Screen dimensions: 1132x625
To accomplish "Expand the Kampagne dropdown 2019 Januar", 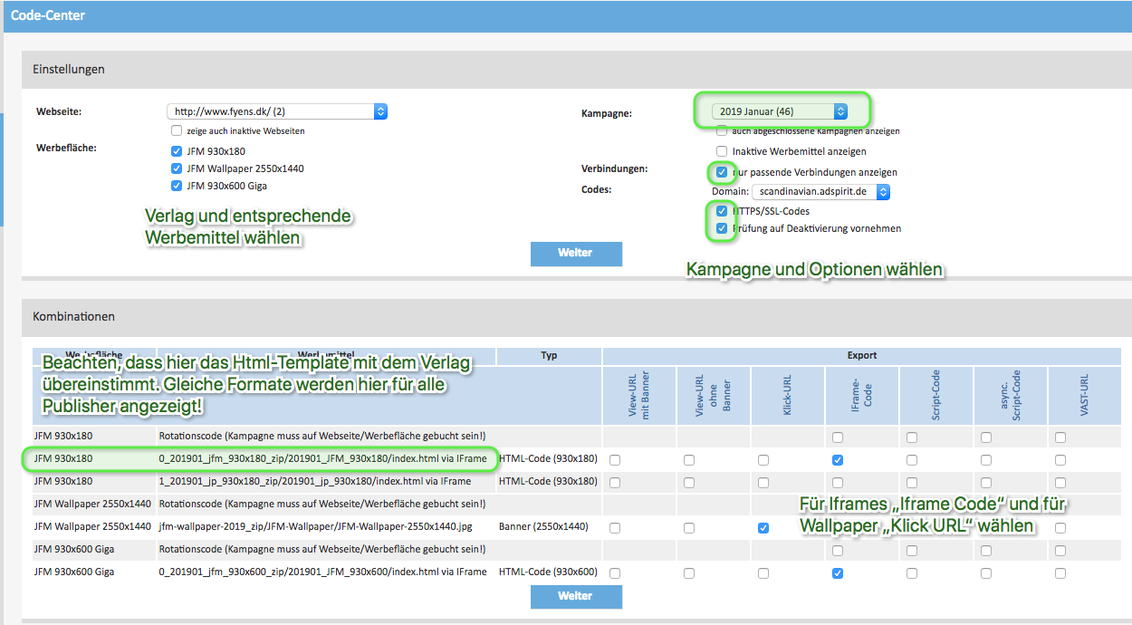I will click(x=779, y=111).
